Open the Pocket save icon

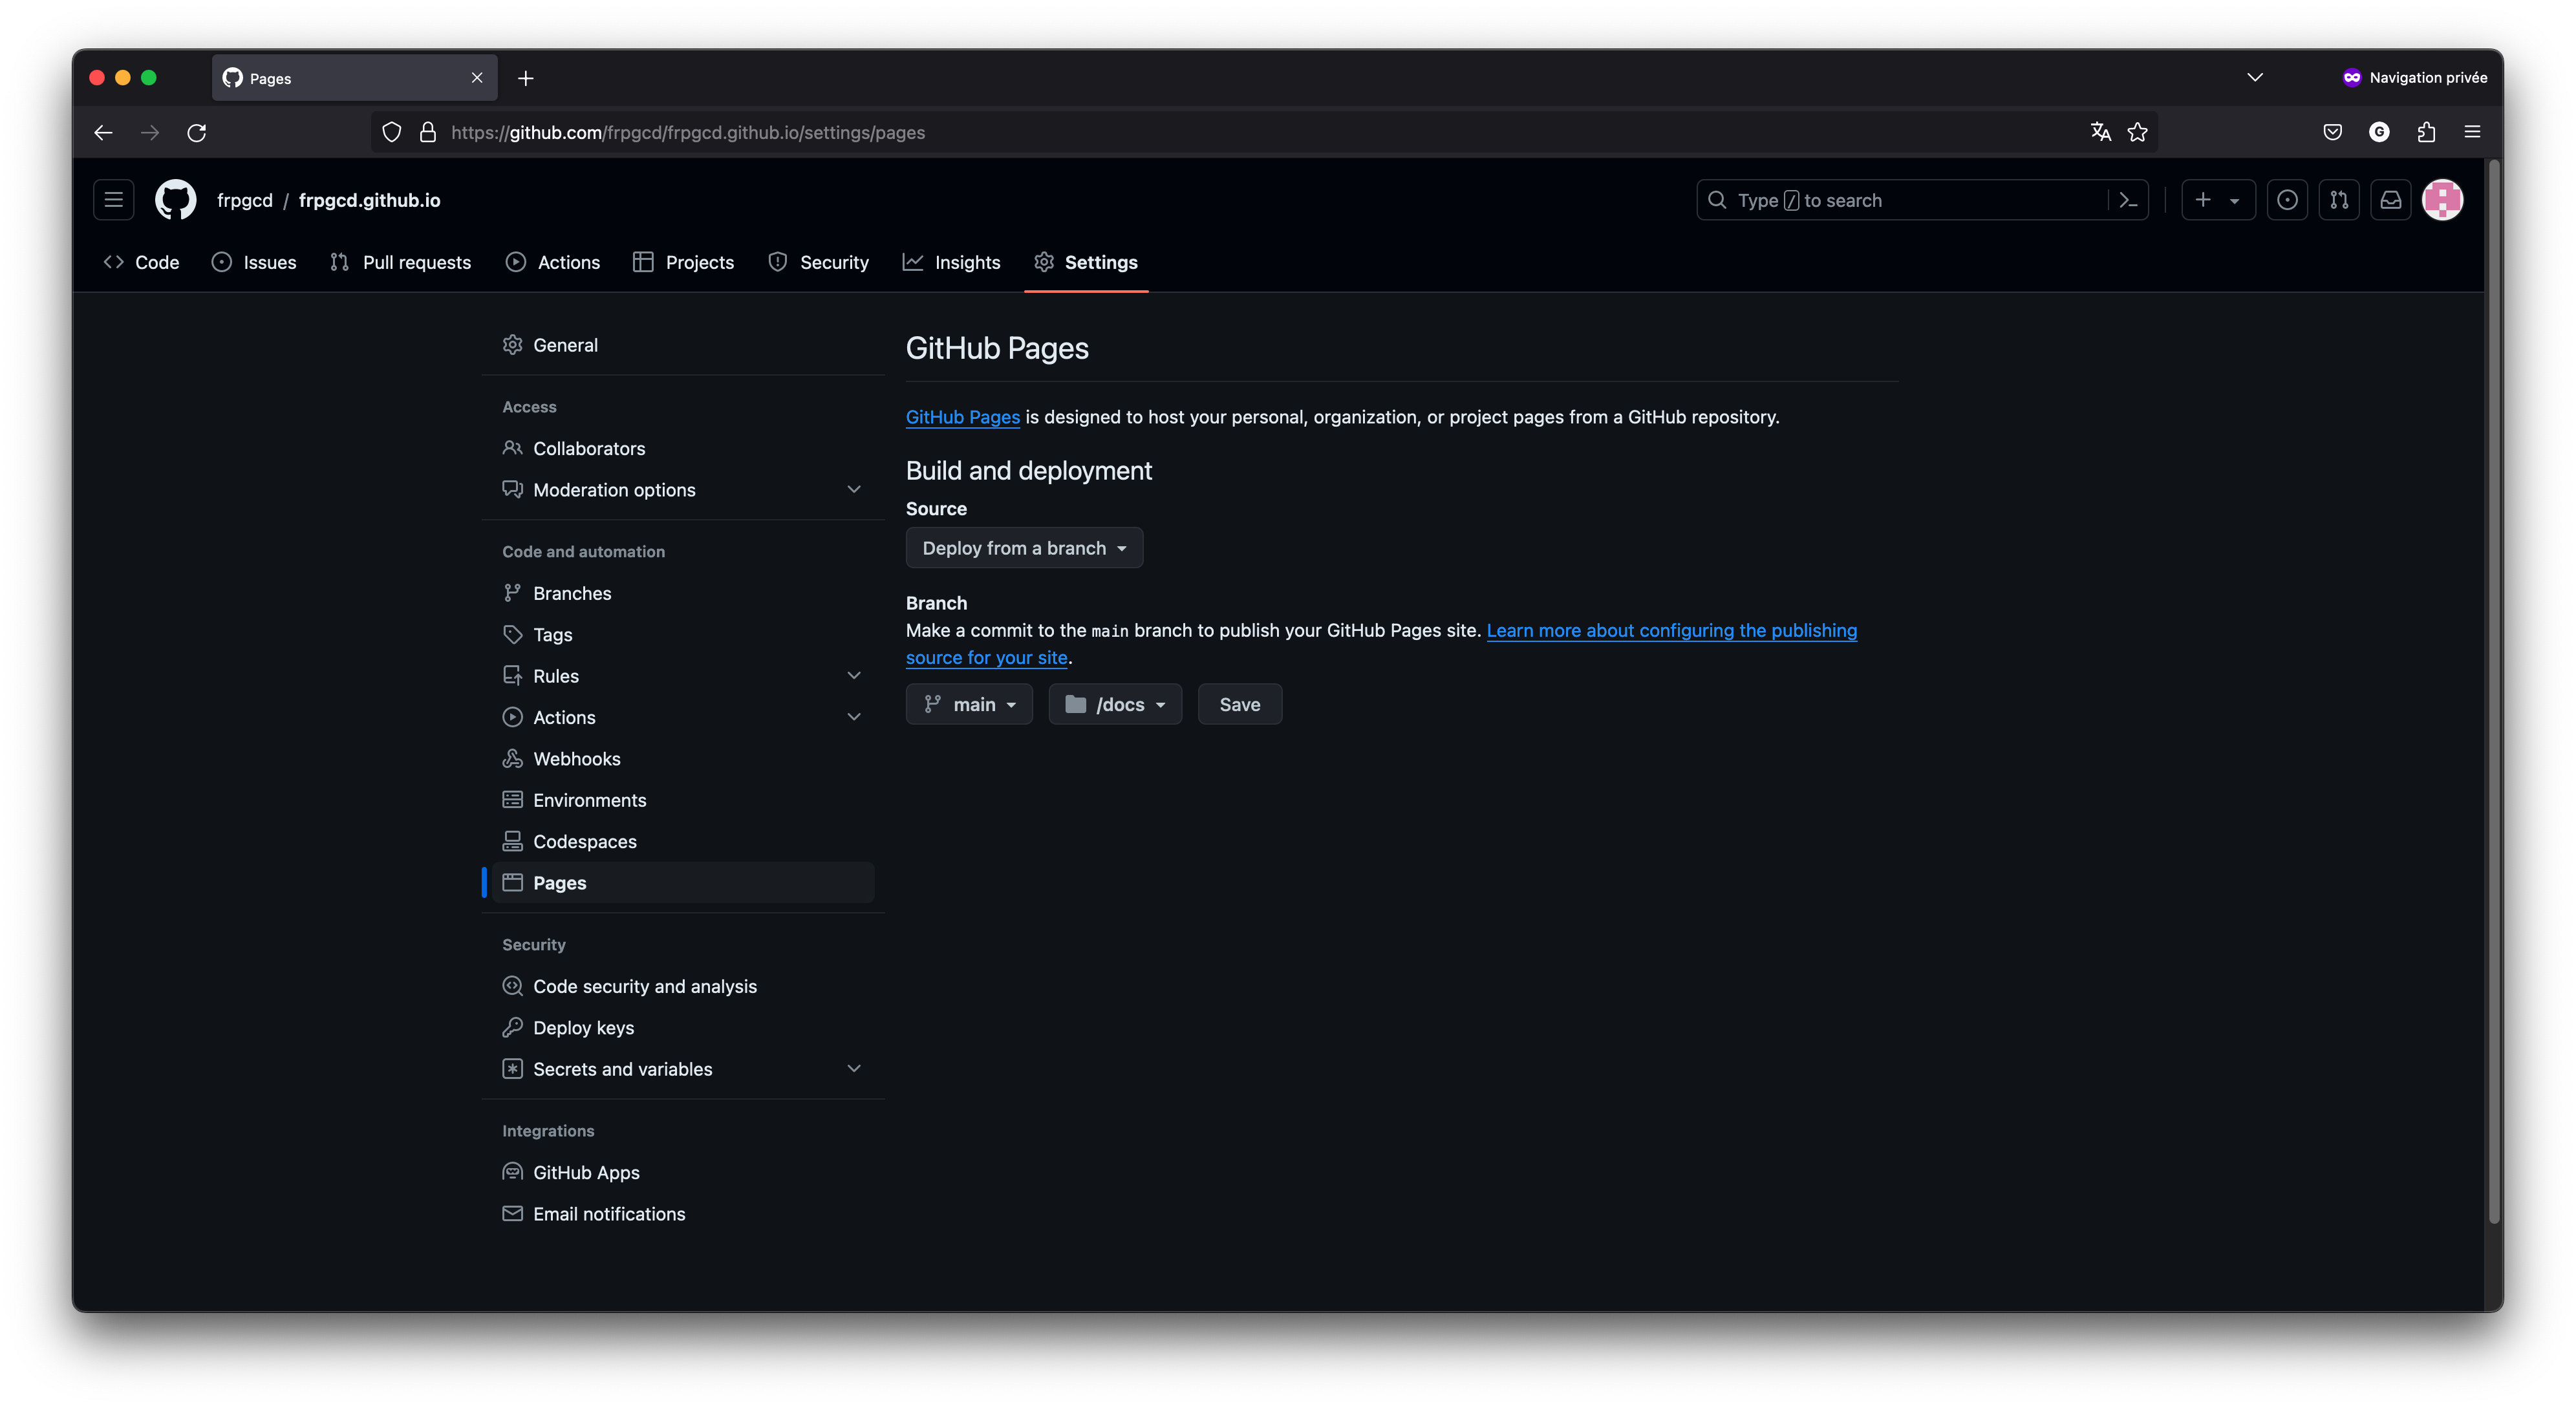[2332, 132]
